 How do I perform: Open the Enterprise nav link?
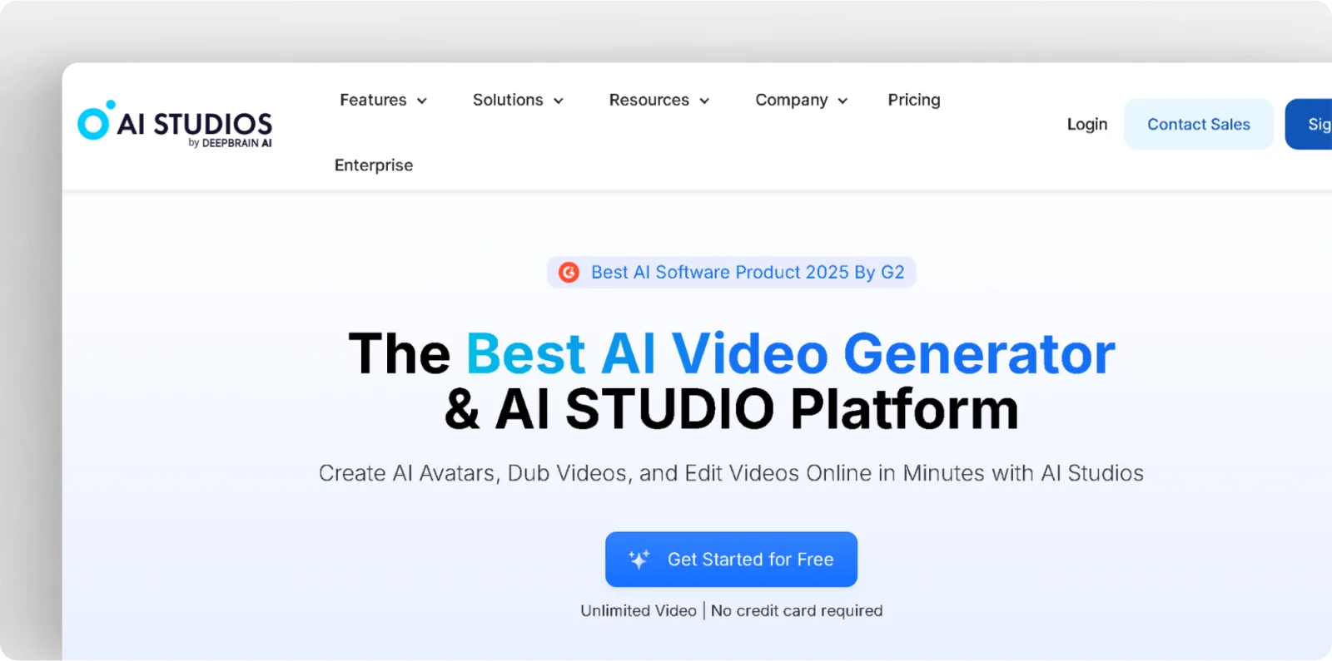(374, 165)
